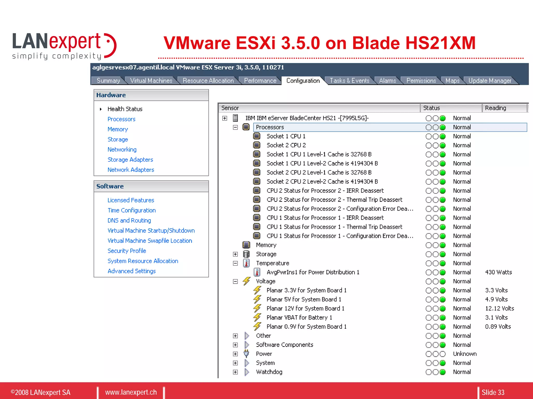Expand the System sensor node
Viewport: 533px width, 399px height.
click(x=235, y=363)
